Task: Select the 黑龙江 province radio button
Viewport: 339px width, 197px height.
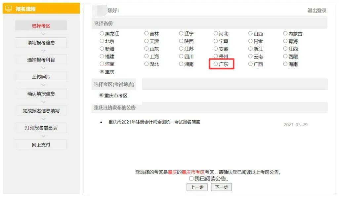Action: (x=102, y=33)
